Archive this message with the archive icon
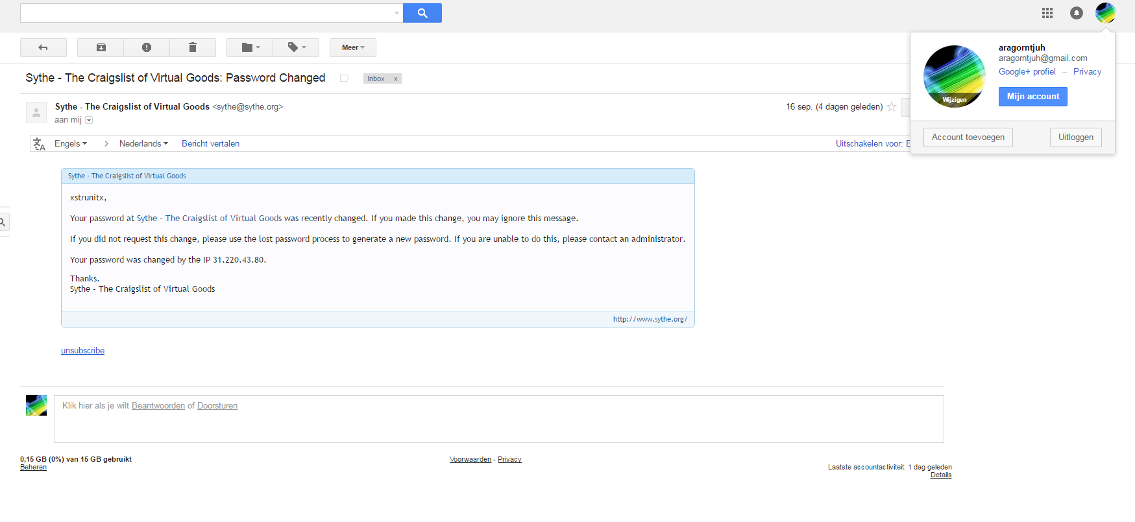Viewport: 1135px width, 522px height. tap(101, 47)
